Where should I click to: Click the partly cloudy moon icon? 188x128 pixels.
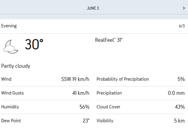coord(11,47)
